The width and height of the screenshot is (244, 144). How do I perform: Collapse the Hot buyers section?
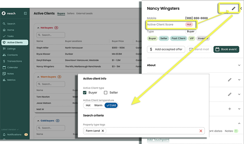(38, 28)
